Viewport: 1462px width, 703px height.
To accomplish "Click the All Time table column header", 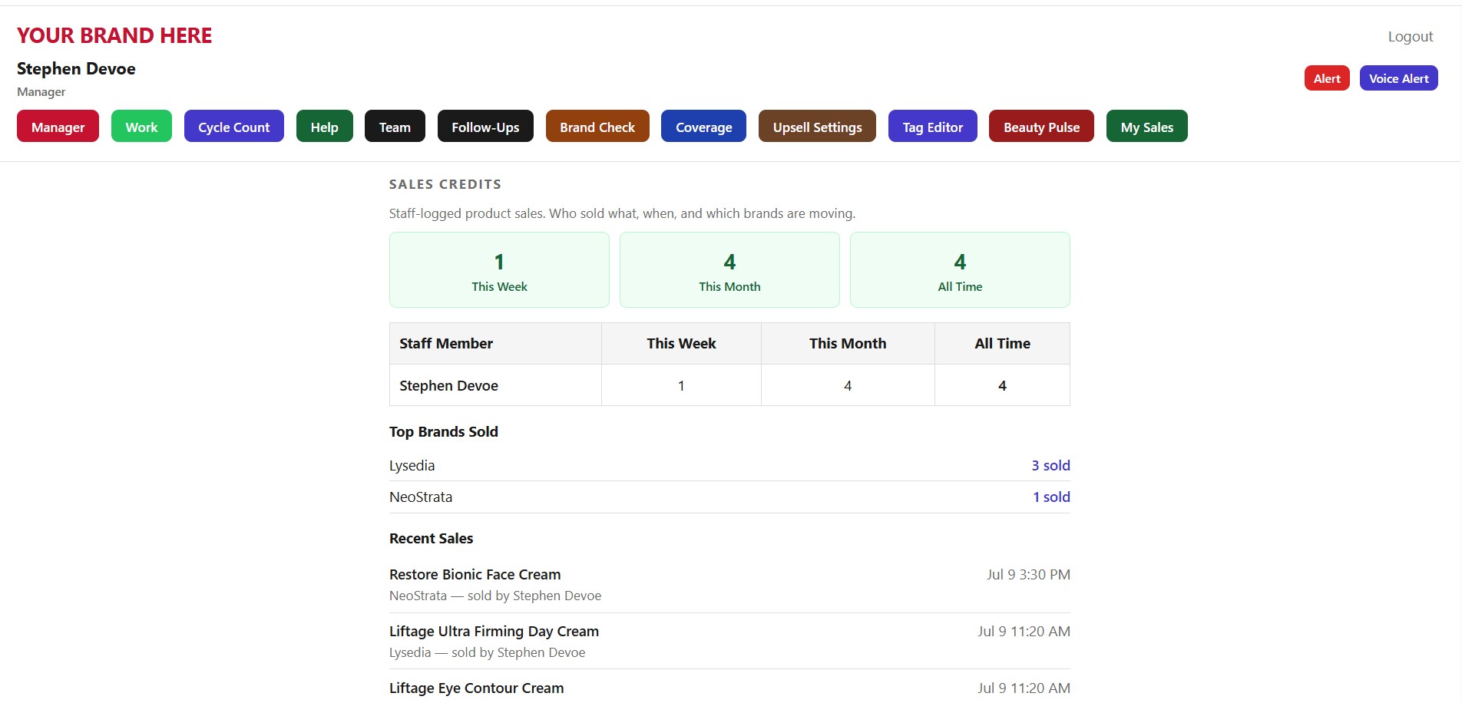I will click(1002, 343).
